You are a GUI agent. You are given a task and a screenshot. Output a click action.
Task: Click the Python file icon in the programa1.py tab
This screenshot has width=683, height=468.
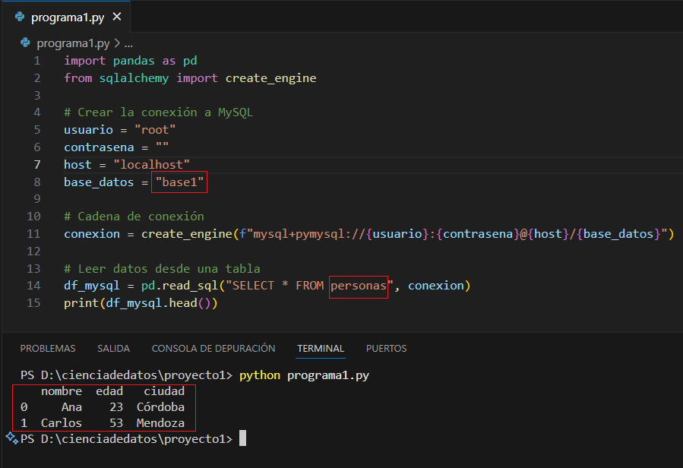(20, 17)
